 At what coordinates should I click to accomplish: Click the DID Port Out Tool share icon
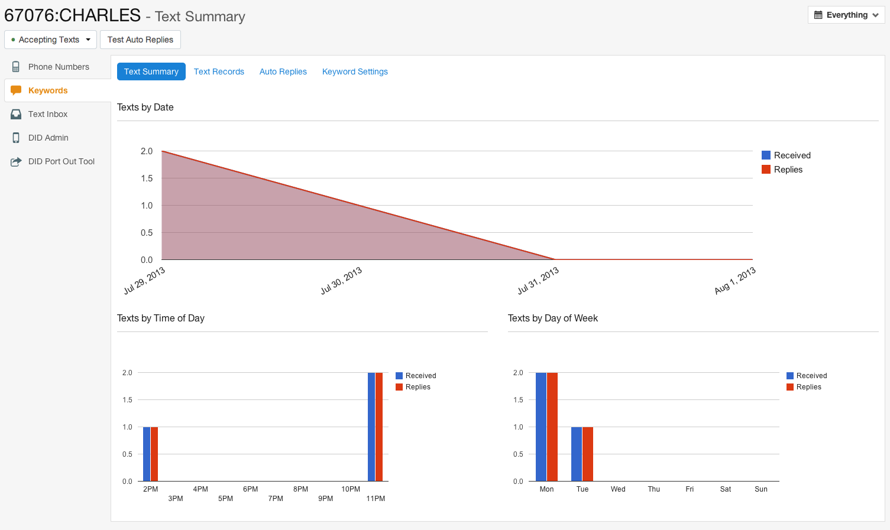[x=16, y=161]
